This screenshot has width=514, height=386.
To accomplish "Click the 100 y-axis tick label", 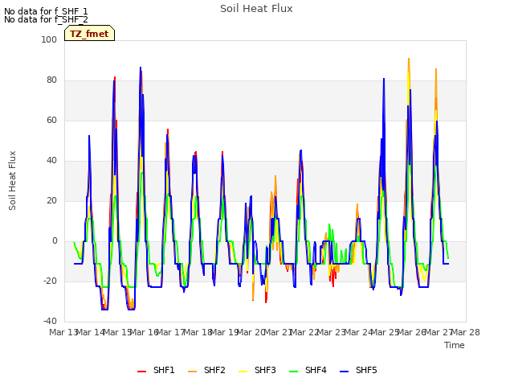I will [x=49, y=39].
